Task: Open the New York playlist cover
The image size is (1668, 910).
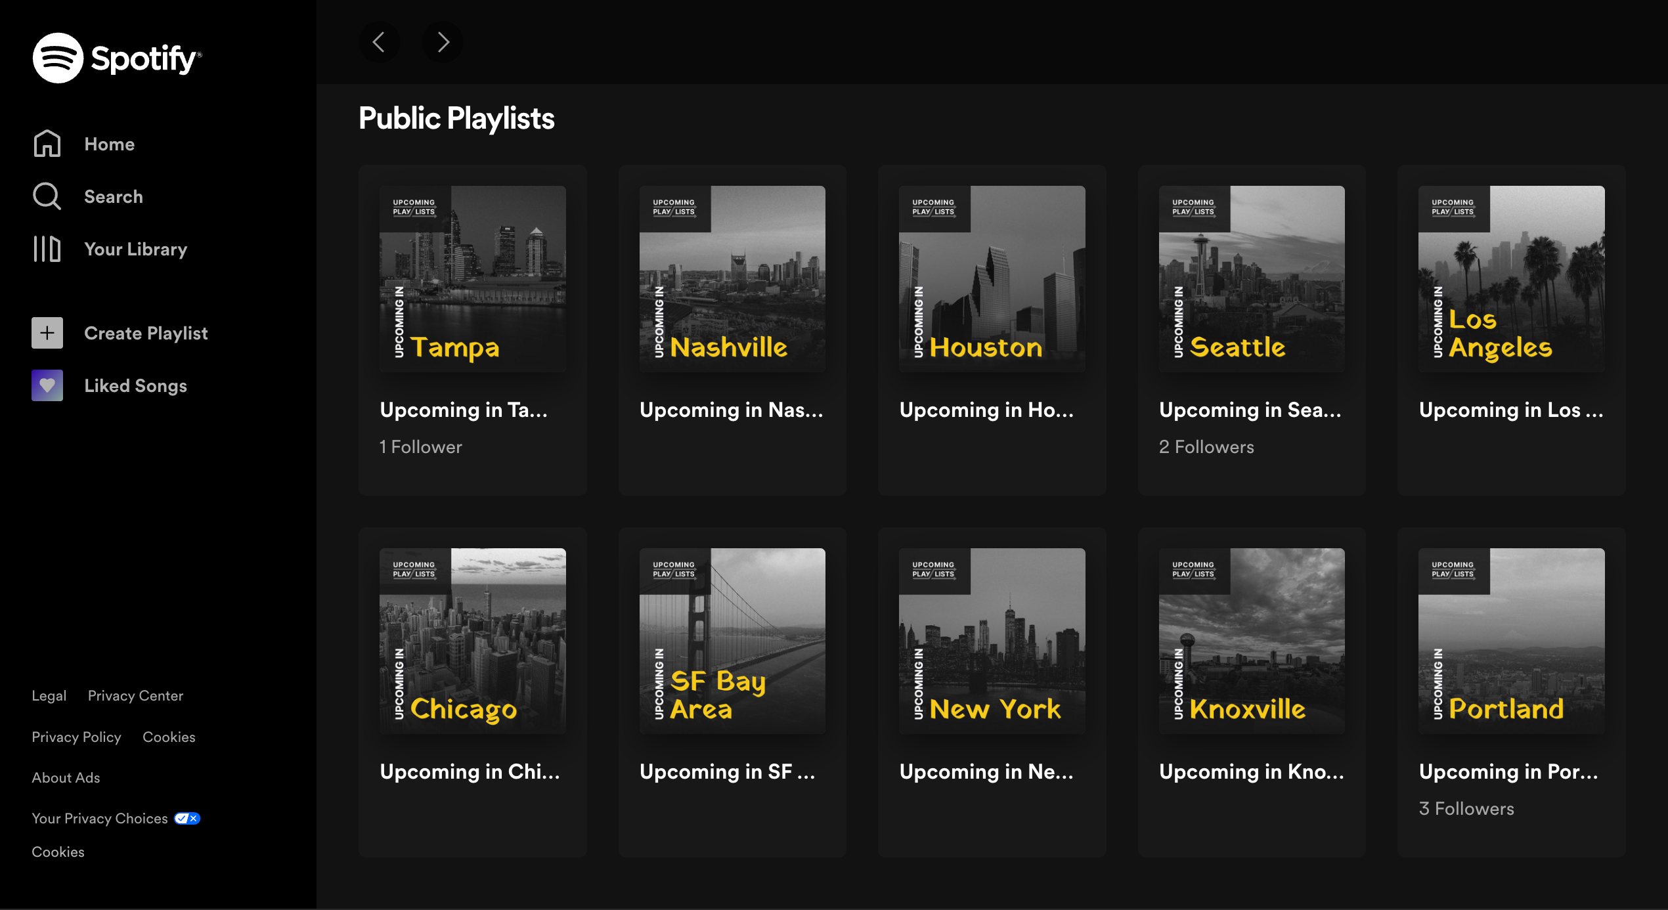Action: click(x=992, y=641)
